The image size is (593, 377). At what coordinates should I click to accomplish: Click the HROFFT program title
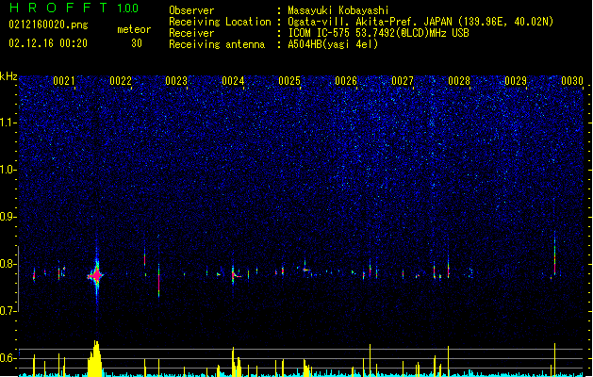click(58, 8)
